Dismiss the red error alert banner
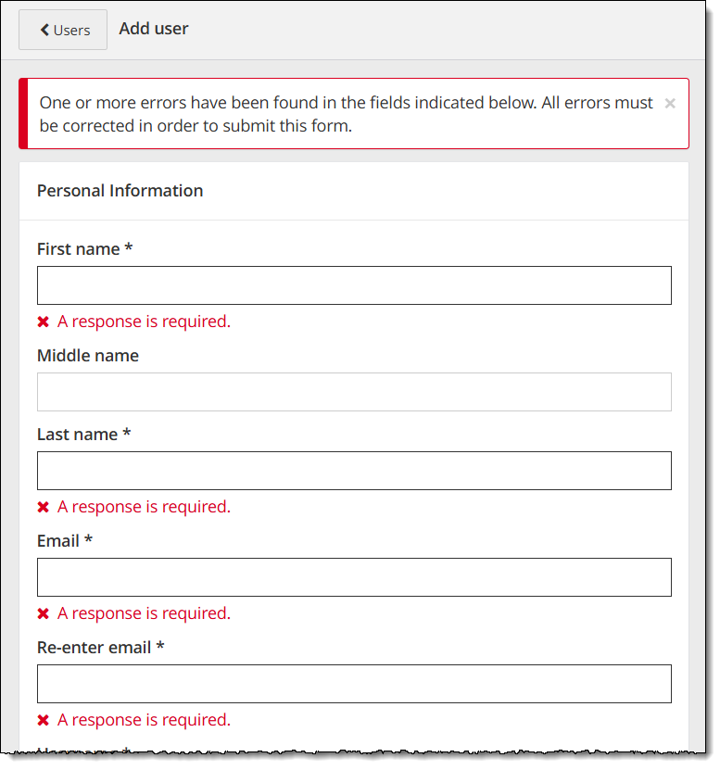Viewport: 720px width, 770px height. (670, 104)
